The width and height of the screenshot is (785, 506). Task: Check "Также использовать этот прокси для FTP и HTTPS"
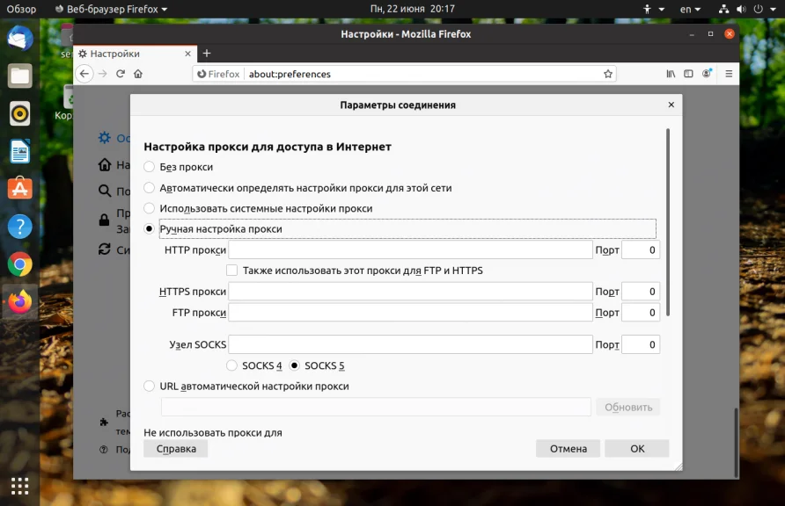click(x=231, y=271)
